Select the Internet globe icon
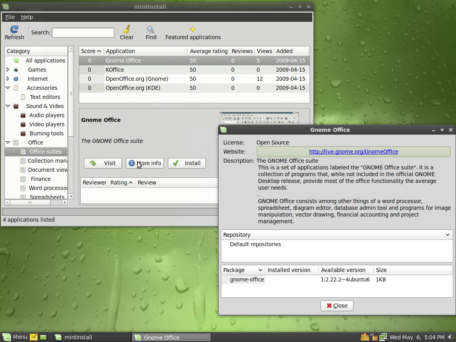The image size is (456, 342). coord(16,79)
